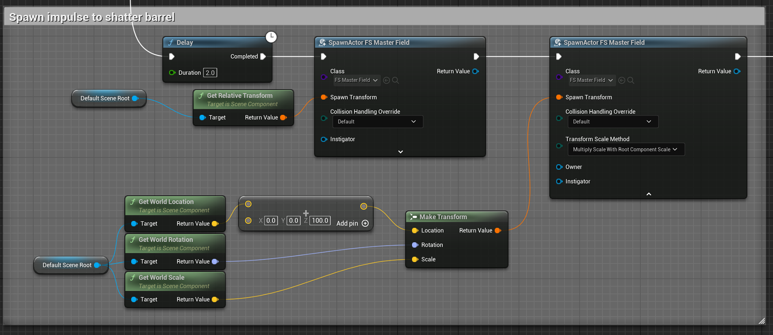773x335 pixels.
Task: Click second SpawnActor Instigator pin
Action: [559, 182]
